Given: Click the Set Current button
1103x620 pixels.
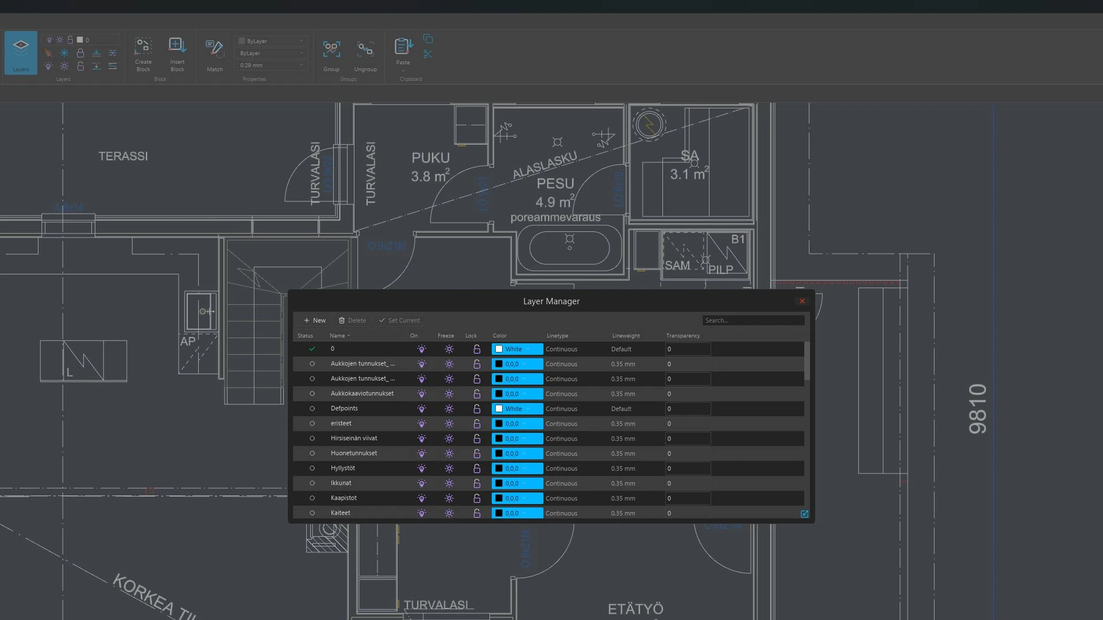Looking at the screenshot, I should click(x=399, y=320).
